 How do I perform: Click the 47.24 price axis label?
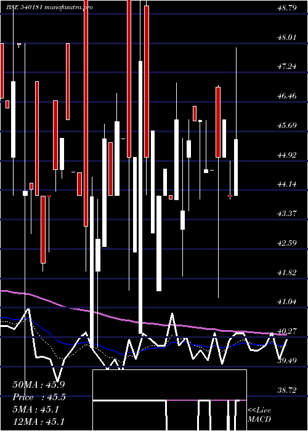tap(288, 66)
